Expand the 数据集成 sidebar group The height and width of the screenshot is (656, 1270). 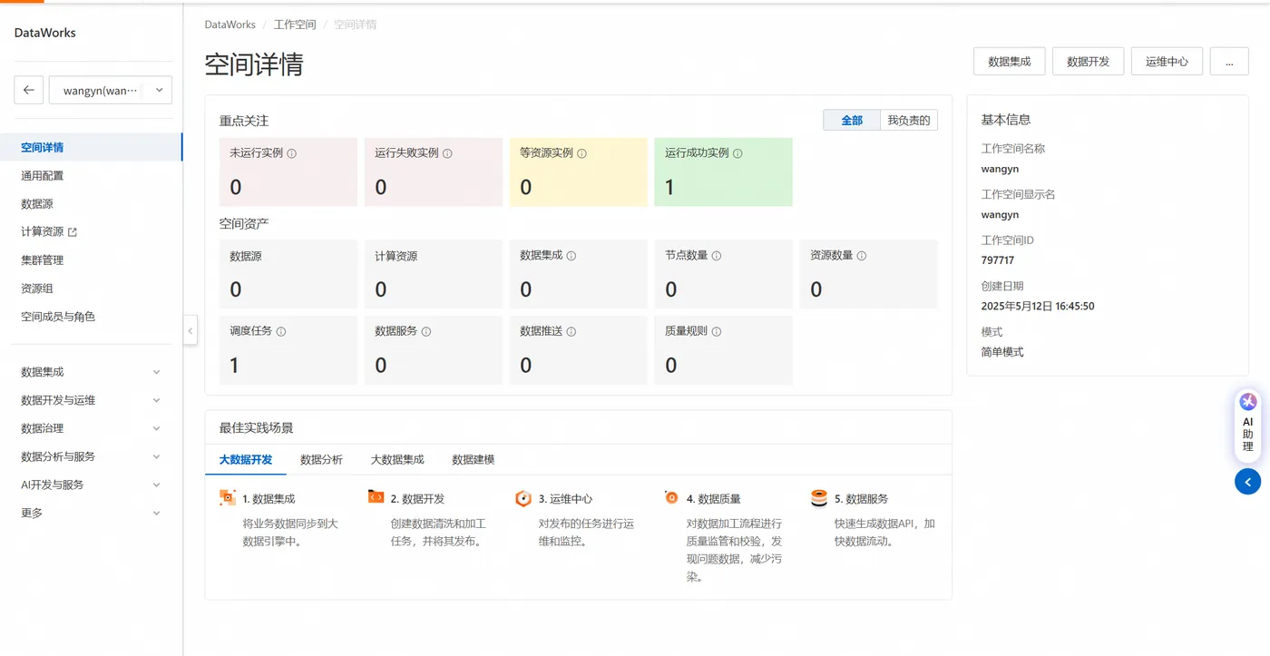point(91,372)
